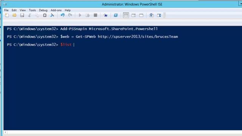The width and height of the screenshot is (242, 136).
Task: Click the $list text in console
Action: (x=66, y=45)
